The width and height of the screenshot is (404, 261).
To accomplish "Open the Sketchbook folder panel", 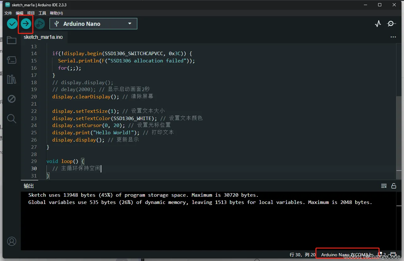I will point(12,40).
